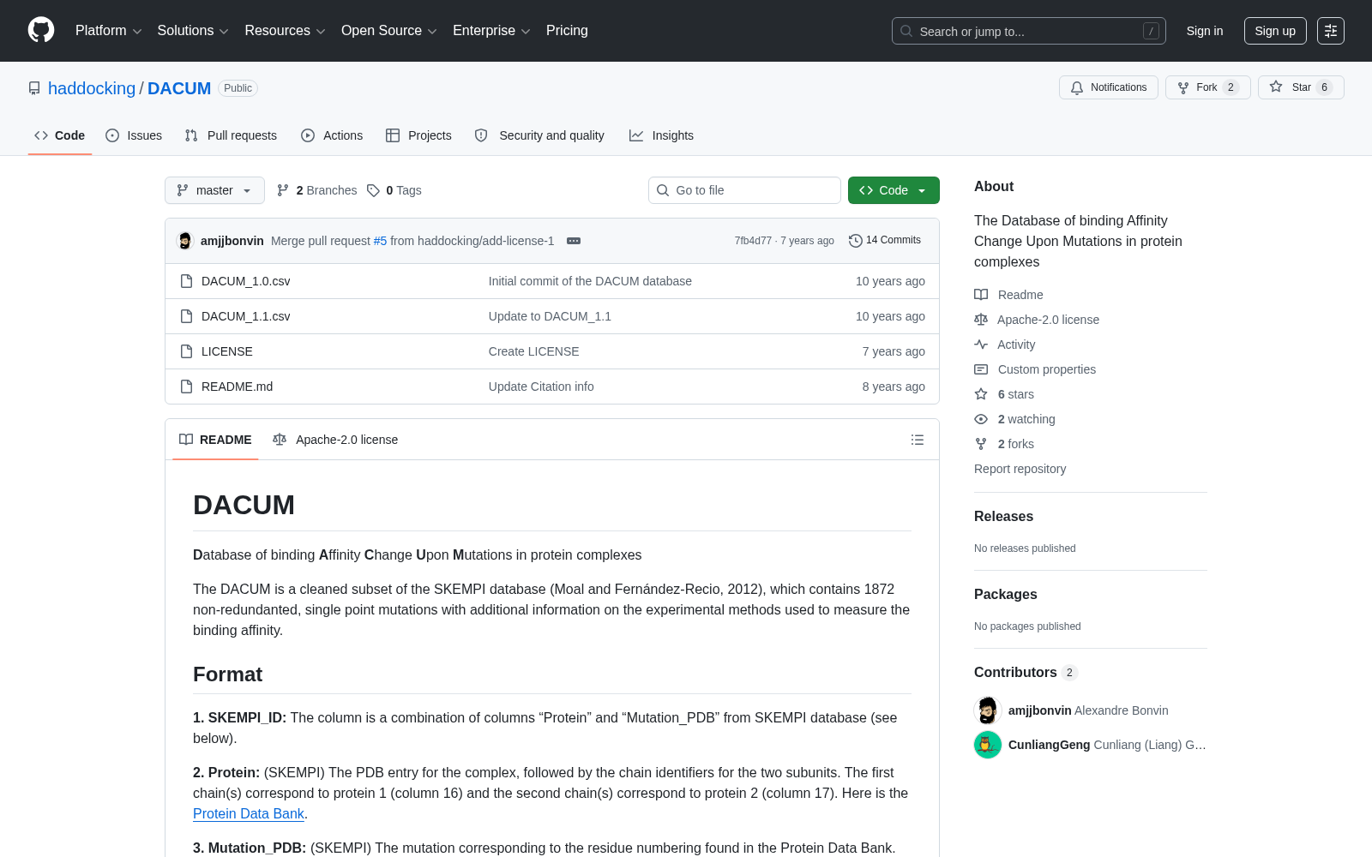The image size is (1372, 857).
Task: Open the haddocking organization link
Action: point(92,88)
